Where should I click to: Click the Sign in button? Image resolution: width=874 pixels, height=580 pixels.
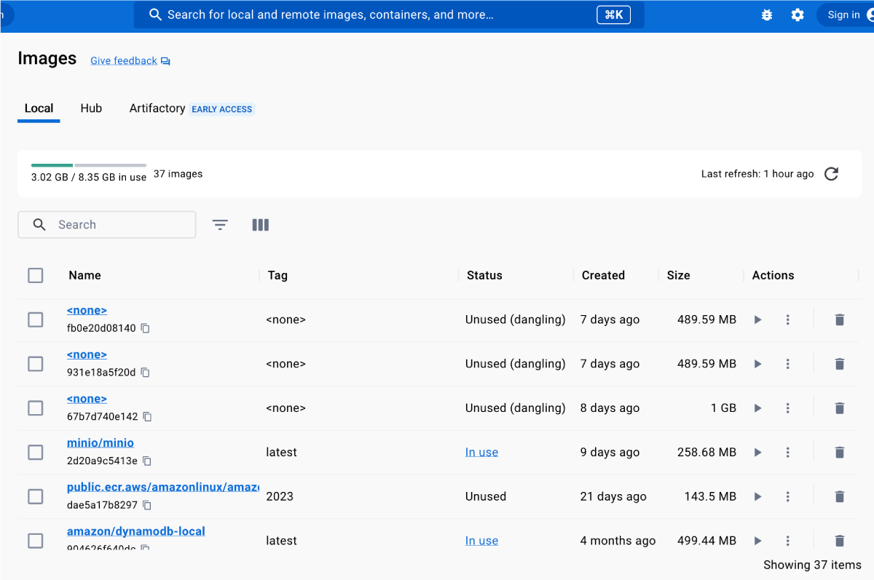pyautogui.click(x=844, y=15)
